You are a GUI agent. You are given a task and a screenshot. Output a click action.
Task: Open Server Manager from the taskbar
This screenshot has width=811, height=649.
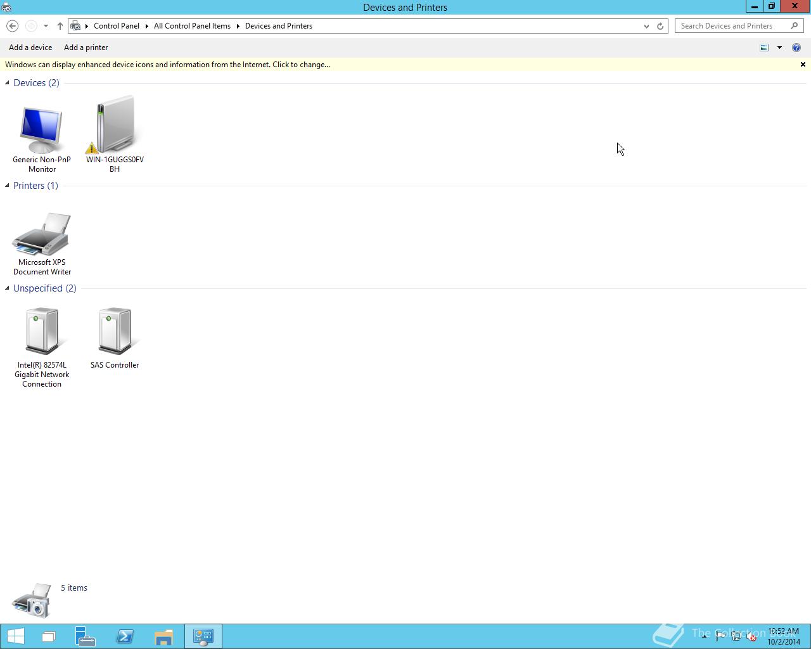[x=85, y=636]
